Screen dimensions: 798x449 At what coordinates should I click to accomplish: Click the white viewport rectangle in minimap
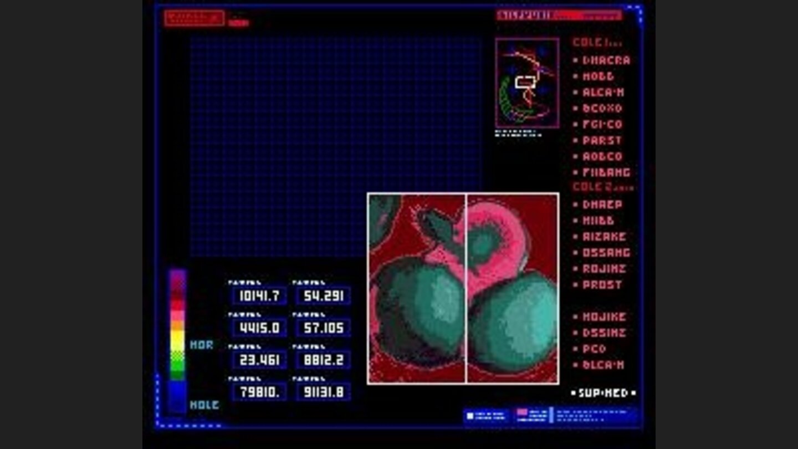tap(524, 83)
